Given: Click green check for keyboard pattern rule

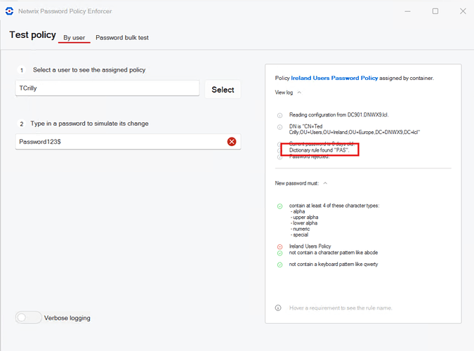Looking at the screenshot, I should [279, 265].
